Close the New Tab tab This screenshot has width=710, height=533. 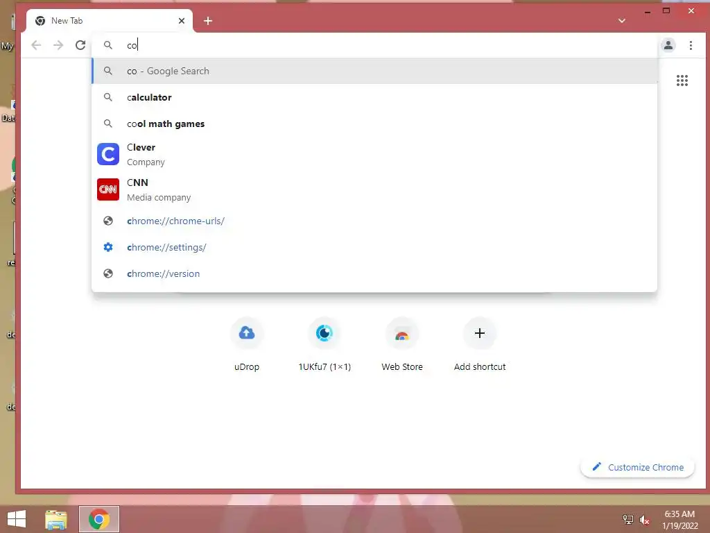pyautogui.click(x=182, y=21)
